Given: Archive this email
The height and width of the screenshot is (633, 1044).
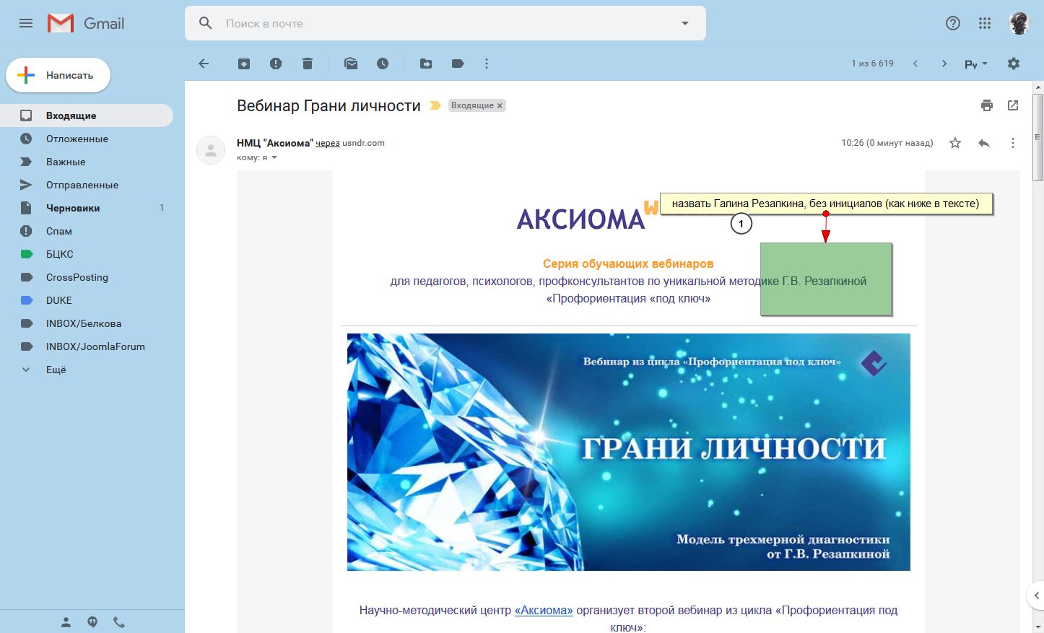Looking at the screenshot, I should (x=244, y=64).
